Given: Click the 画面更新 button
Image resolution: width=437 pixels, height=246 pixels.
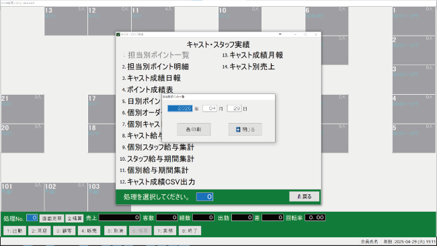Looking at the screenshot, I should (x=52, y=218).
